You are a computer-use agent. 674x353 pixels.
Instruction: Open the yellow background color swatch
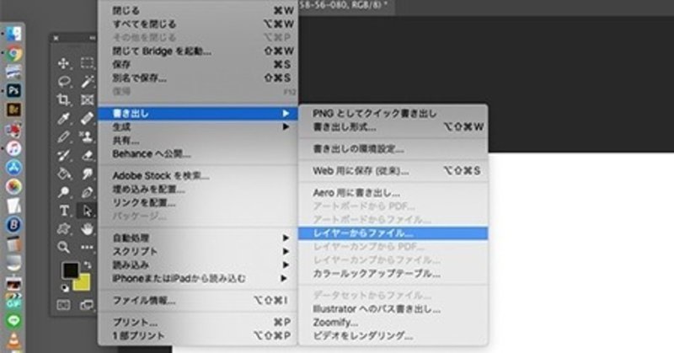[83, 283]
